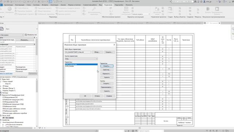Click the shared parameter file path field
Viewport: 234px width, 132px height.
tap(78, 52)
